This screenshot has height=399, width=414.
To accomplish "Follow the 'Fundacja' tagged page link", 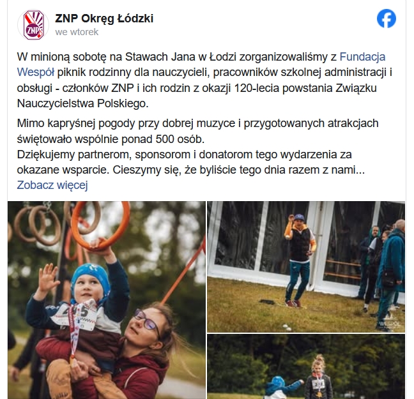I will click(362, 57).
